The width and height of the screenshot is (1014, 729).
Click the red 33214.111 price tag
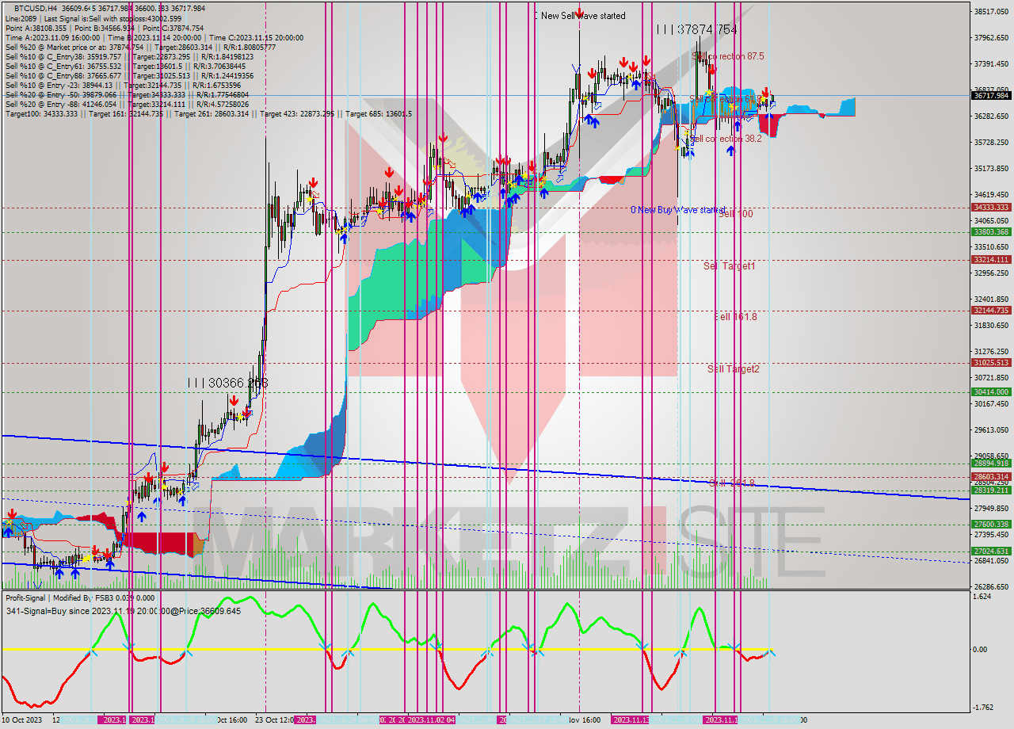(x=991, y=260)
